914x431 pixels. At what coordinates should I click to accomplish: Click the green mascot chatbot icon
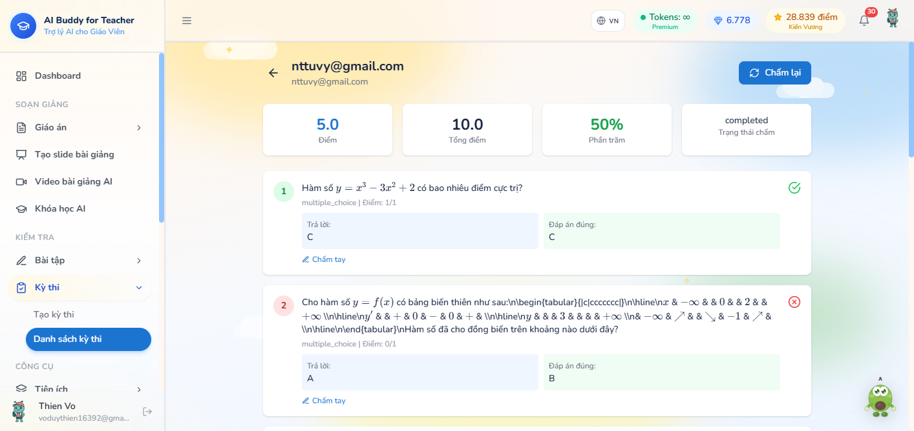880,399
